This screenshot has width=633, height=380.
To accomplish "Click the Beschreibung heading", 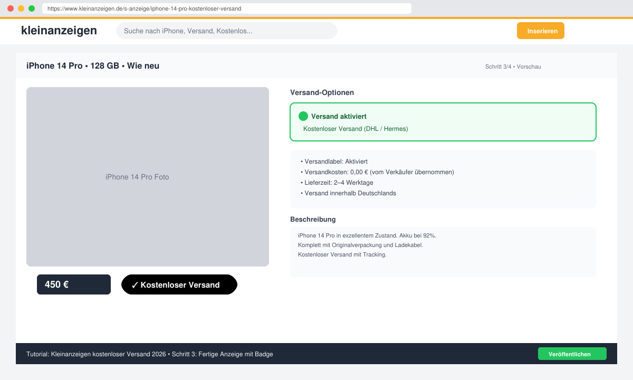I will coord(313,219).
